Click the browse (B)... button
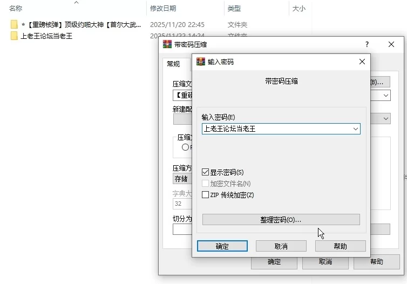407x284 pixels. (380, 82)
